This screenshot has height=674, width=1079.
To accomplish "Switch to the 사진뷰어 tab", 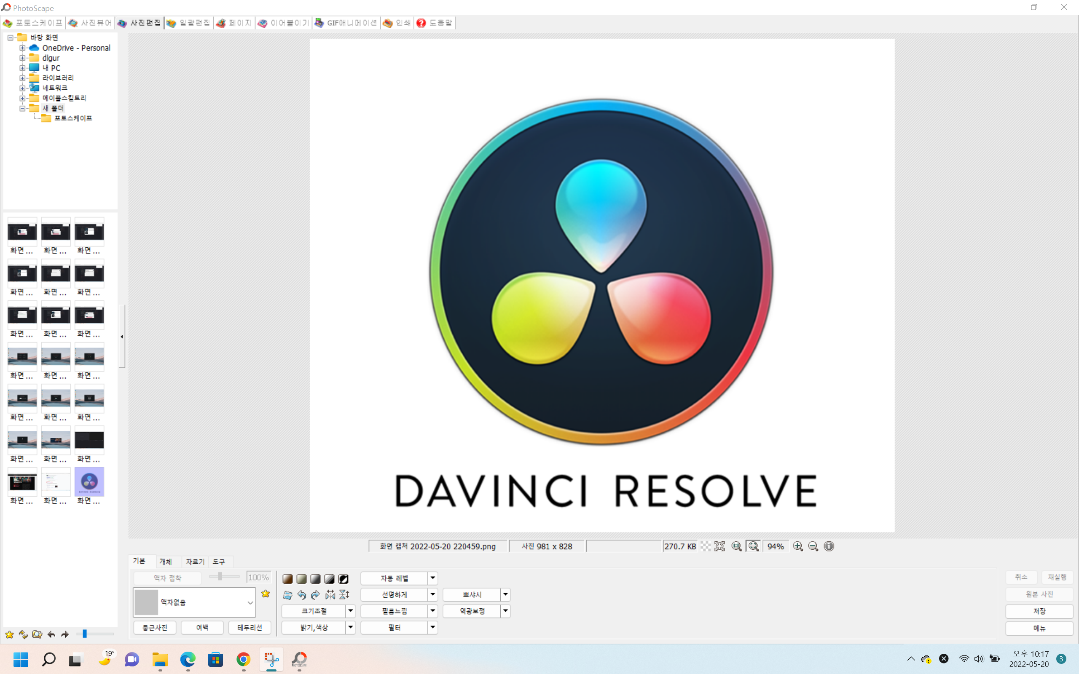I will point(91,23).
